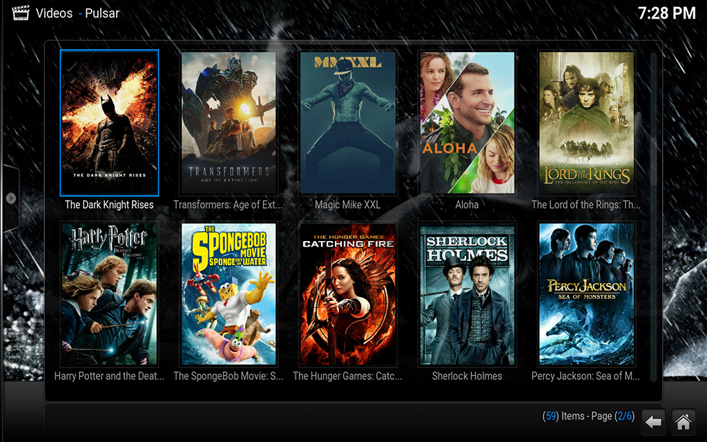Expand the left side panel arrow
This screenshot has height=442, width=707.
pos(10,198)
